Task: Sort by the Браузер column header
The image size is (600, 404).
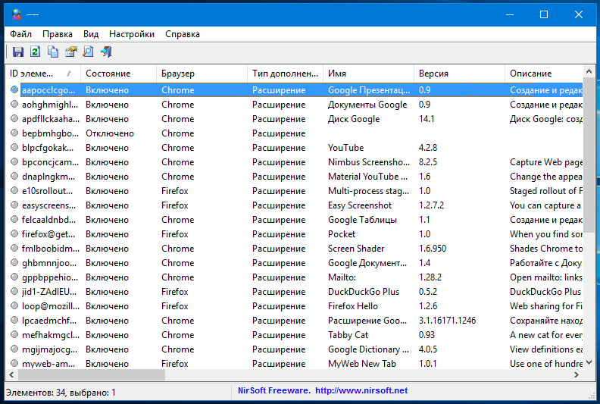Action: click(x=202, y=73)
